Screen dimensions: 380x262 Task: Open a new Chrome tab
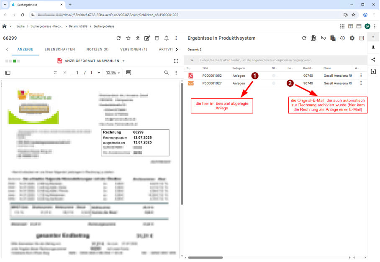tap(70, 5)
